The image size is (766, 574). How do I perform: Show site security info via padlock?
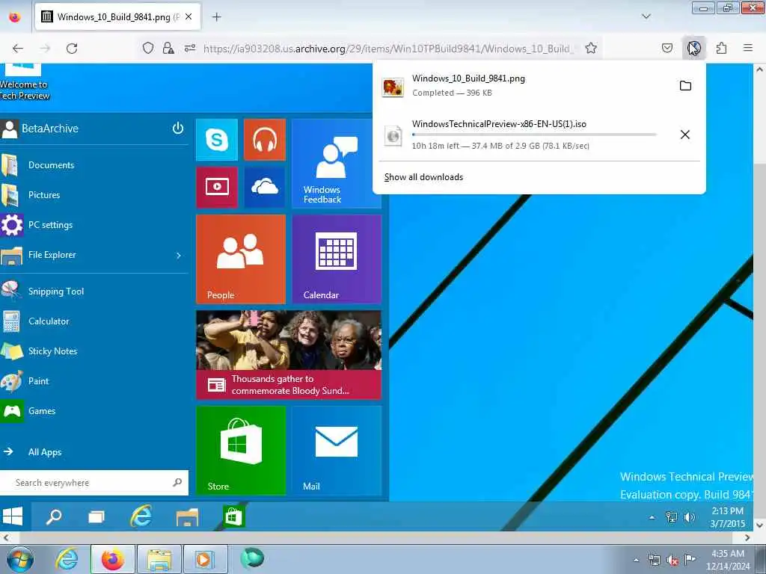[x=168, y=48]
